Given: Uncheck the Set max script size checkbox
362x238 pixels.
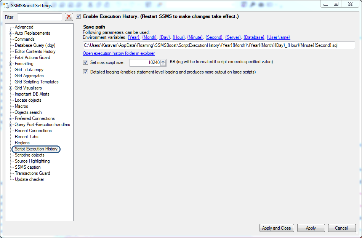Looking at the screenshot, I should pyautogui.click(x=86, y=62).
